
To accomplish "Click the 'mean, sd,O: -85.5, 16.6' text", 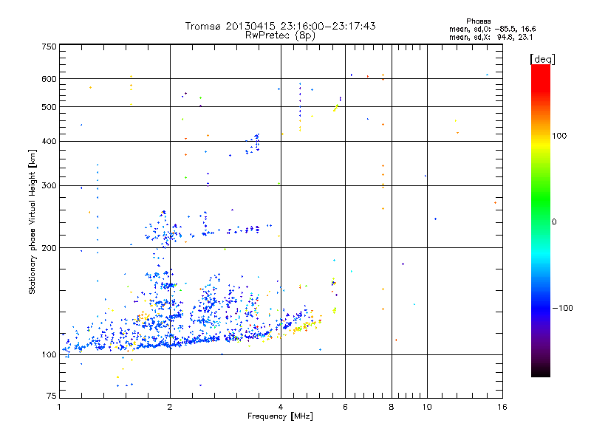I will (492, 29).
